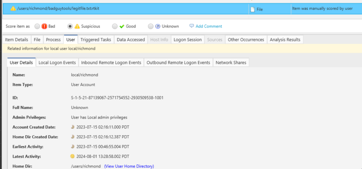The height and width of the screenshot is (169, 362).
Task: Click the blue Unknown question mark icon
Action: click(x=157, y=27)
